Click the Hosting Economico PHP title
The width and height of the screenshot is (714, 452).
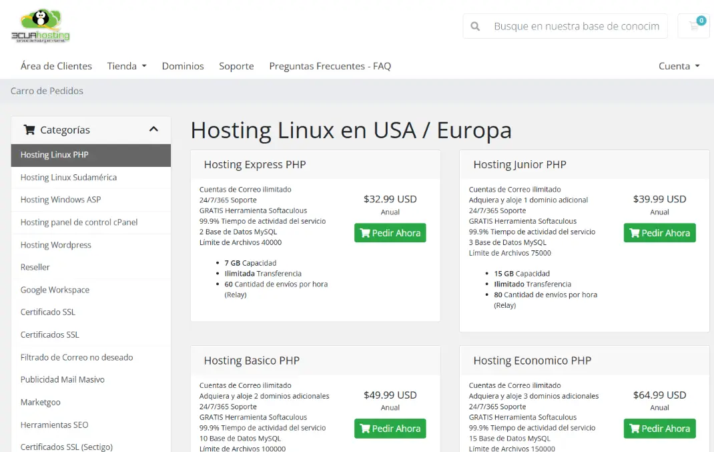(x=532, y=361)
